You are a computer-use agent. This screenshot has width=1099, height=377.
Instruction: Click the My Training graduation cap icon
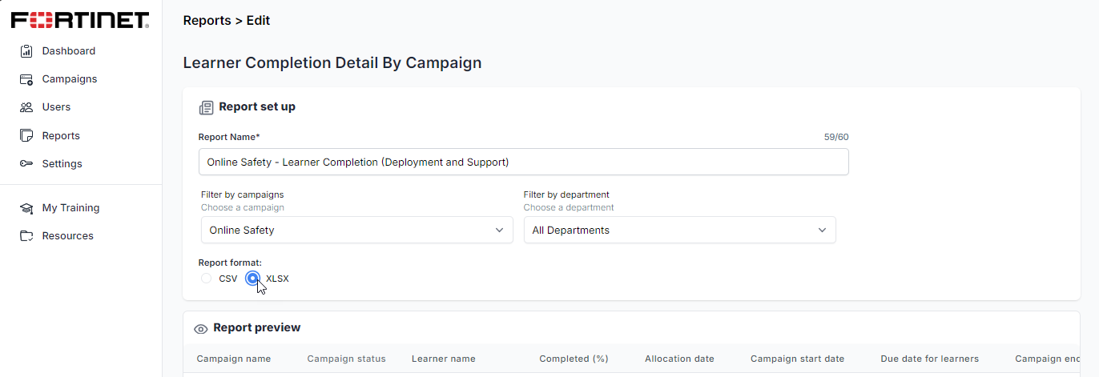tap(26, 208)
